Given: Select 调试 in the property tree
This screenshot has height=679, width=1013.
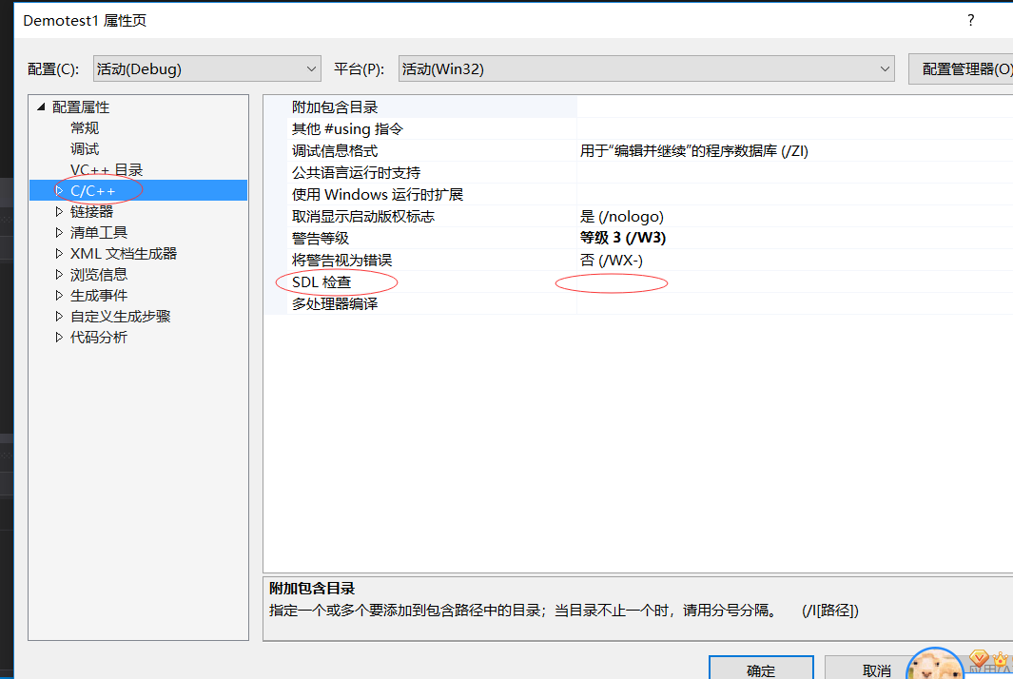Looking at the screenshot, I should coord(85,148).
